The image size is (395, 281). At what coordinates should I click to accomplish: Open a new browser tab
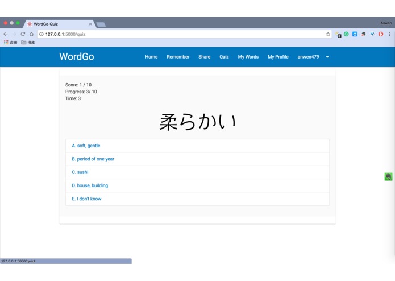click(101, 24)
